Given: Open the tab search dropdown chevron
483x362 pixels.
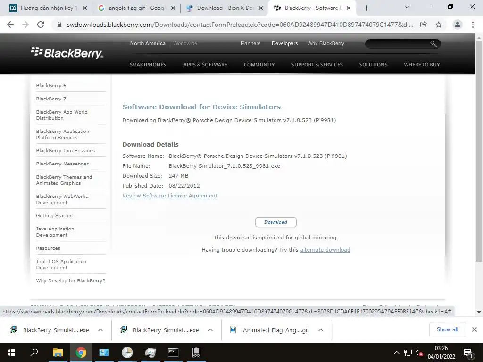Looking at the screenshot, I should 407,7.
